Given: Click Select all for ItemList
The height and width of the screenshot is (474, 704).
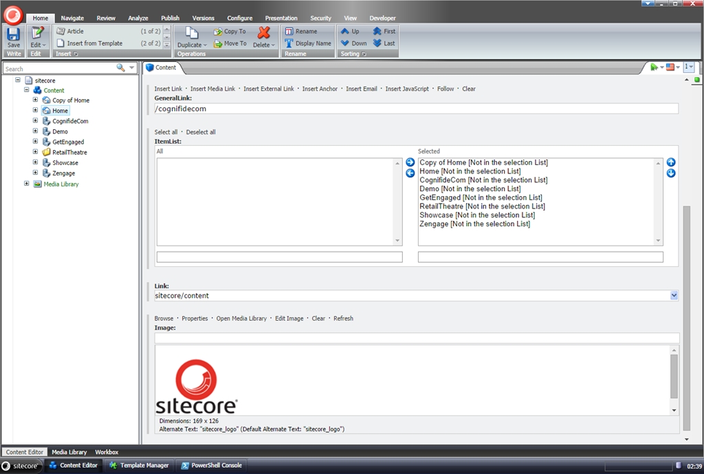Looking at the screenshot, I should pos(166,132).
